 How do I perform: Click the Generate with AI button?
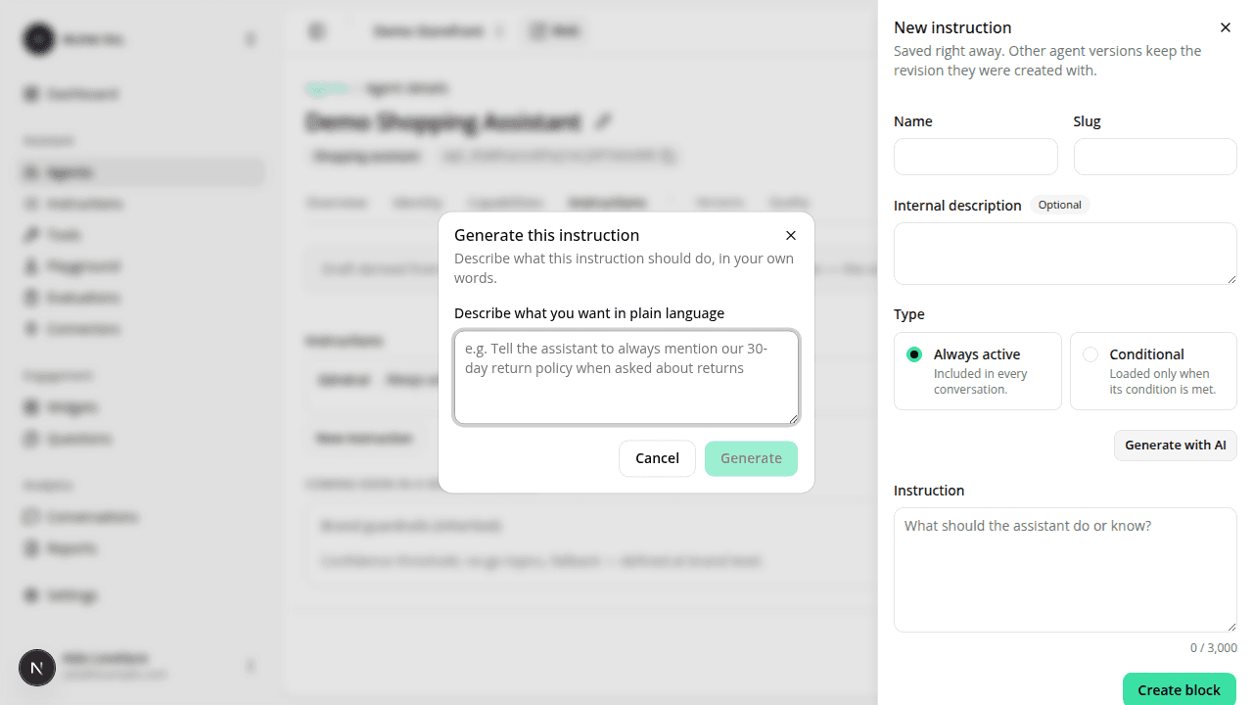[x=1176, y=445]
